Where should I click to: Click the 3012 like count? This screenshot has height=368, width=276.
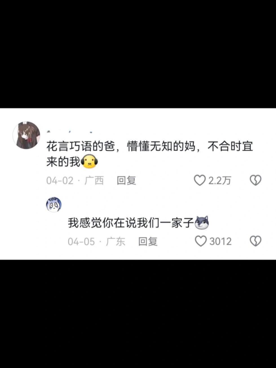click(x=220, y=241)
